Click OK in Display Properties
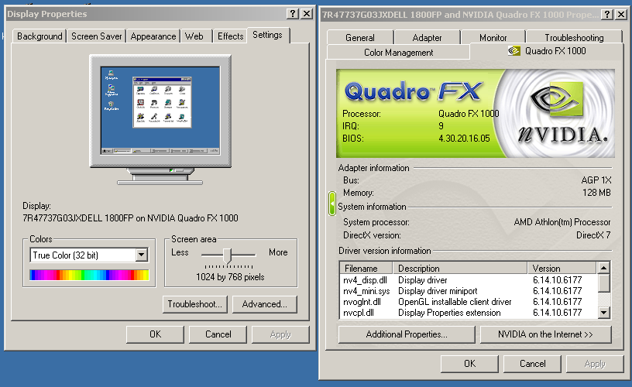The width and height of the screenshot is (632, 387). tap(155, 334)
